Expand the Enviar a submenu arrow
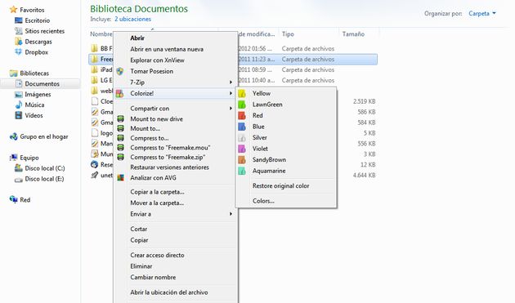The width and height of the screenshot is (515, 303). click(231, 214)
